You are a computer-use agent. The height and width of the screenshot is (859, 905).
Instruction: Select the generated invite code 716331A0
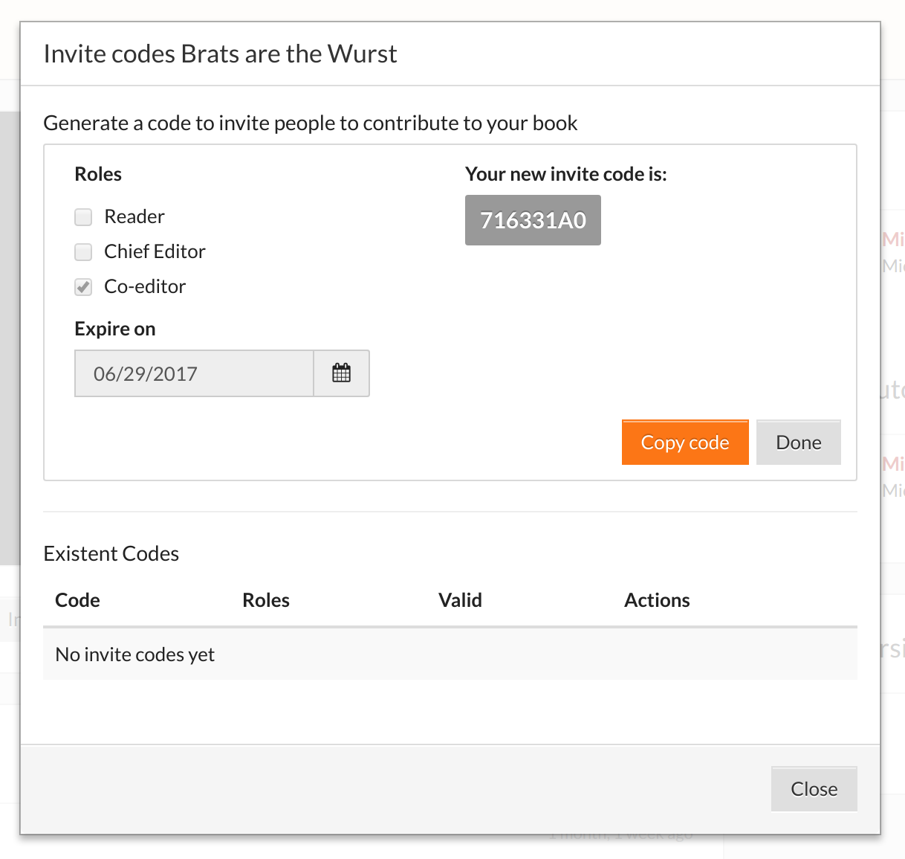[533, 220]
